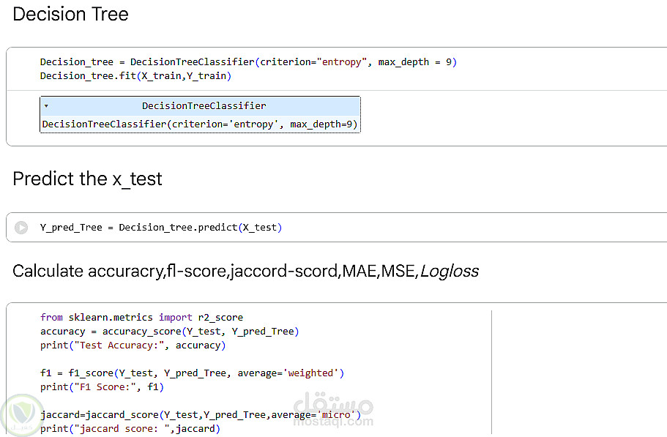667x437 pixels.
Task: Click the estimator parameters output text
Action: 200,124
